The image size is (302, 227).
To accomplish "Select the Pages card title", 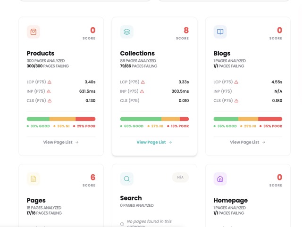I will coord(36,201).
